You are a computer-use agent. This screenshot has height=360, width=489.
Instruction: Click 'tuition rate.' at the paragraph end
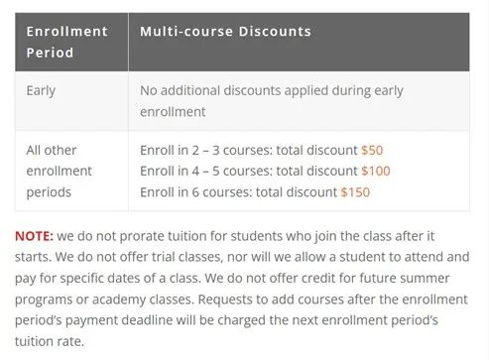coord(50,341)
